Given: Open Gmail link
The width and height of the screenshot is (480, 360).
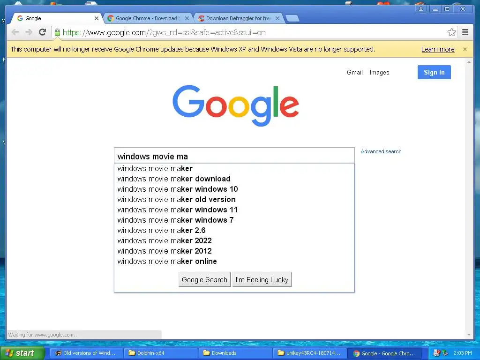Looking at the screenshot, I should [355, 73].
